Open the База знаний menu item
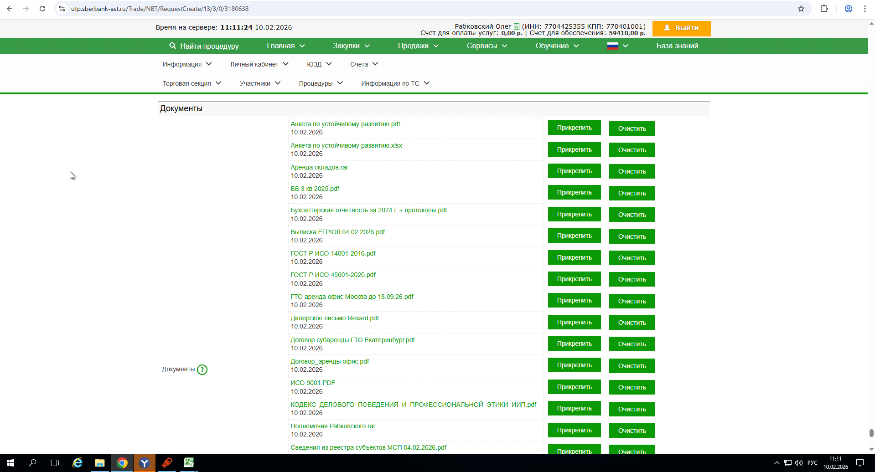 coord(677,46)
